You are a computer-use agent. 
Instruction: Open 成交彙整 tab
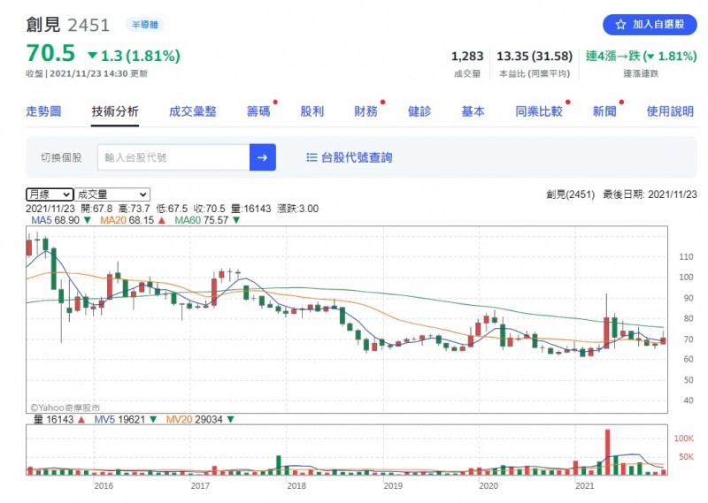(193, 111)
